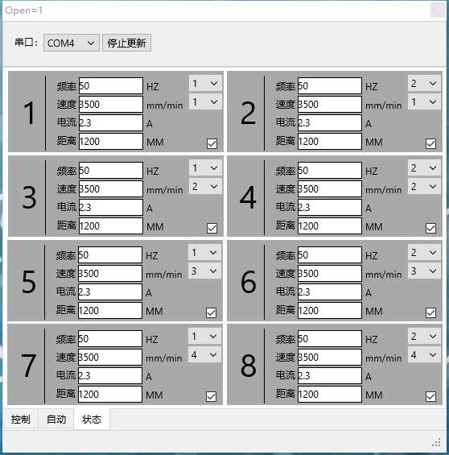This screenshot has width=449, height=455.
Task: Disable the checkbox in panel 7
Action: (x=211, y=396)
